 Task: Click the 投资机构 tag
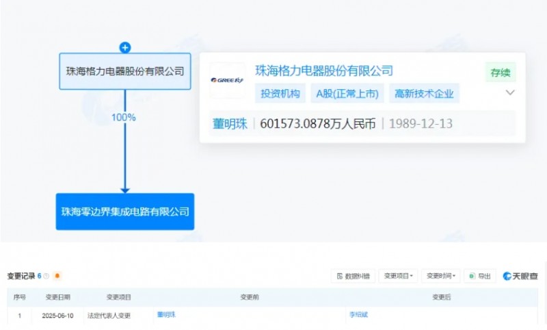tap(280, 93)
